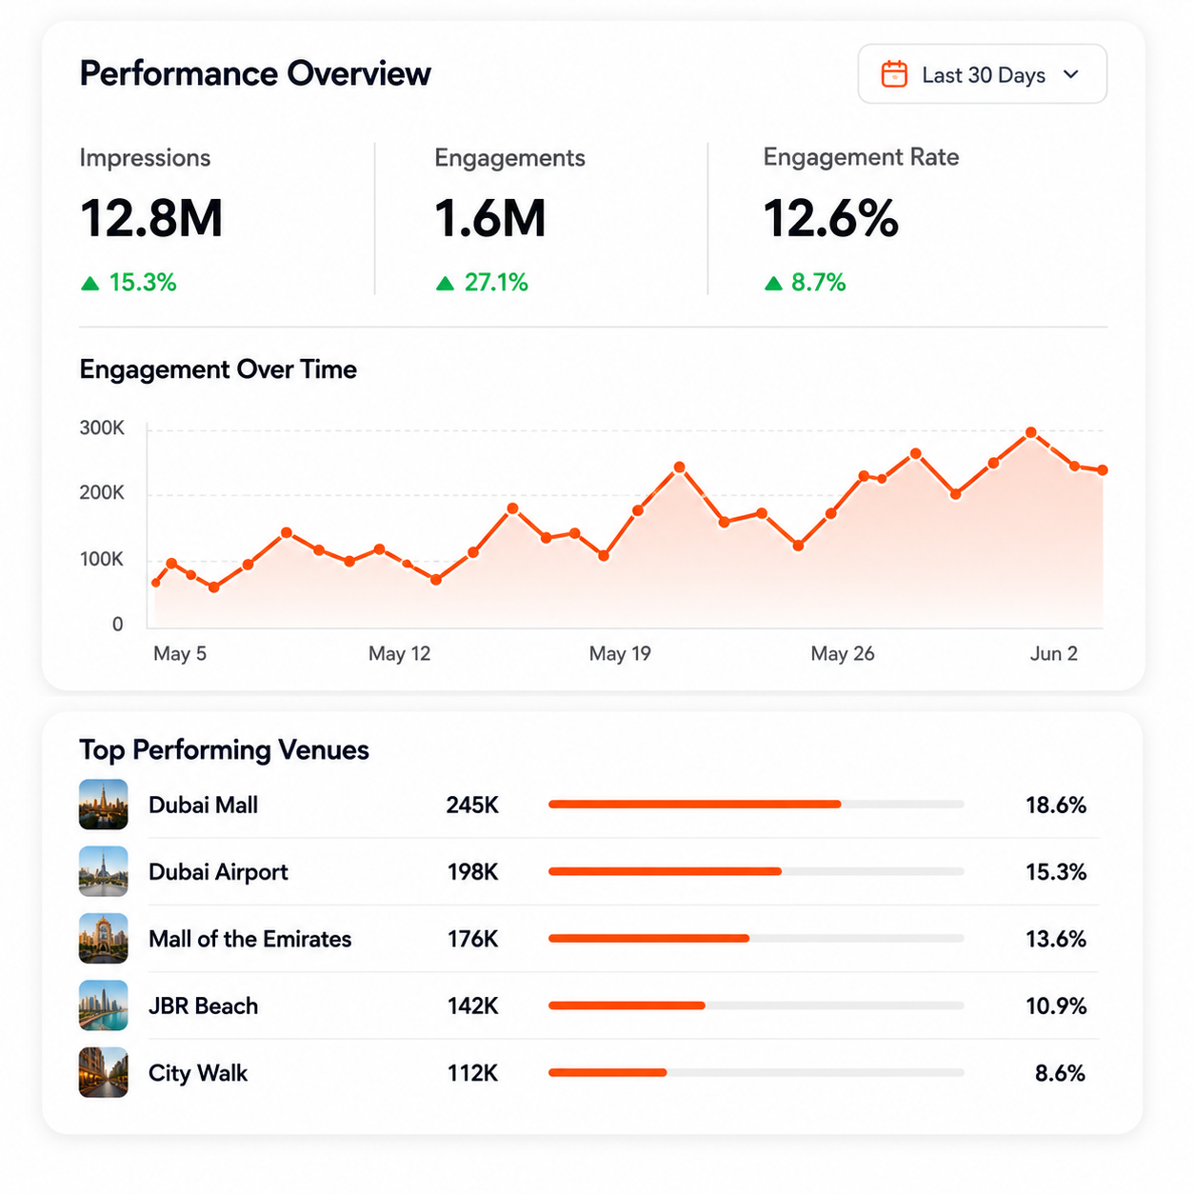
Task: Select the Dubai Mall venue name
Action: pyautogui.click(x=203, y=806)
